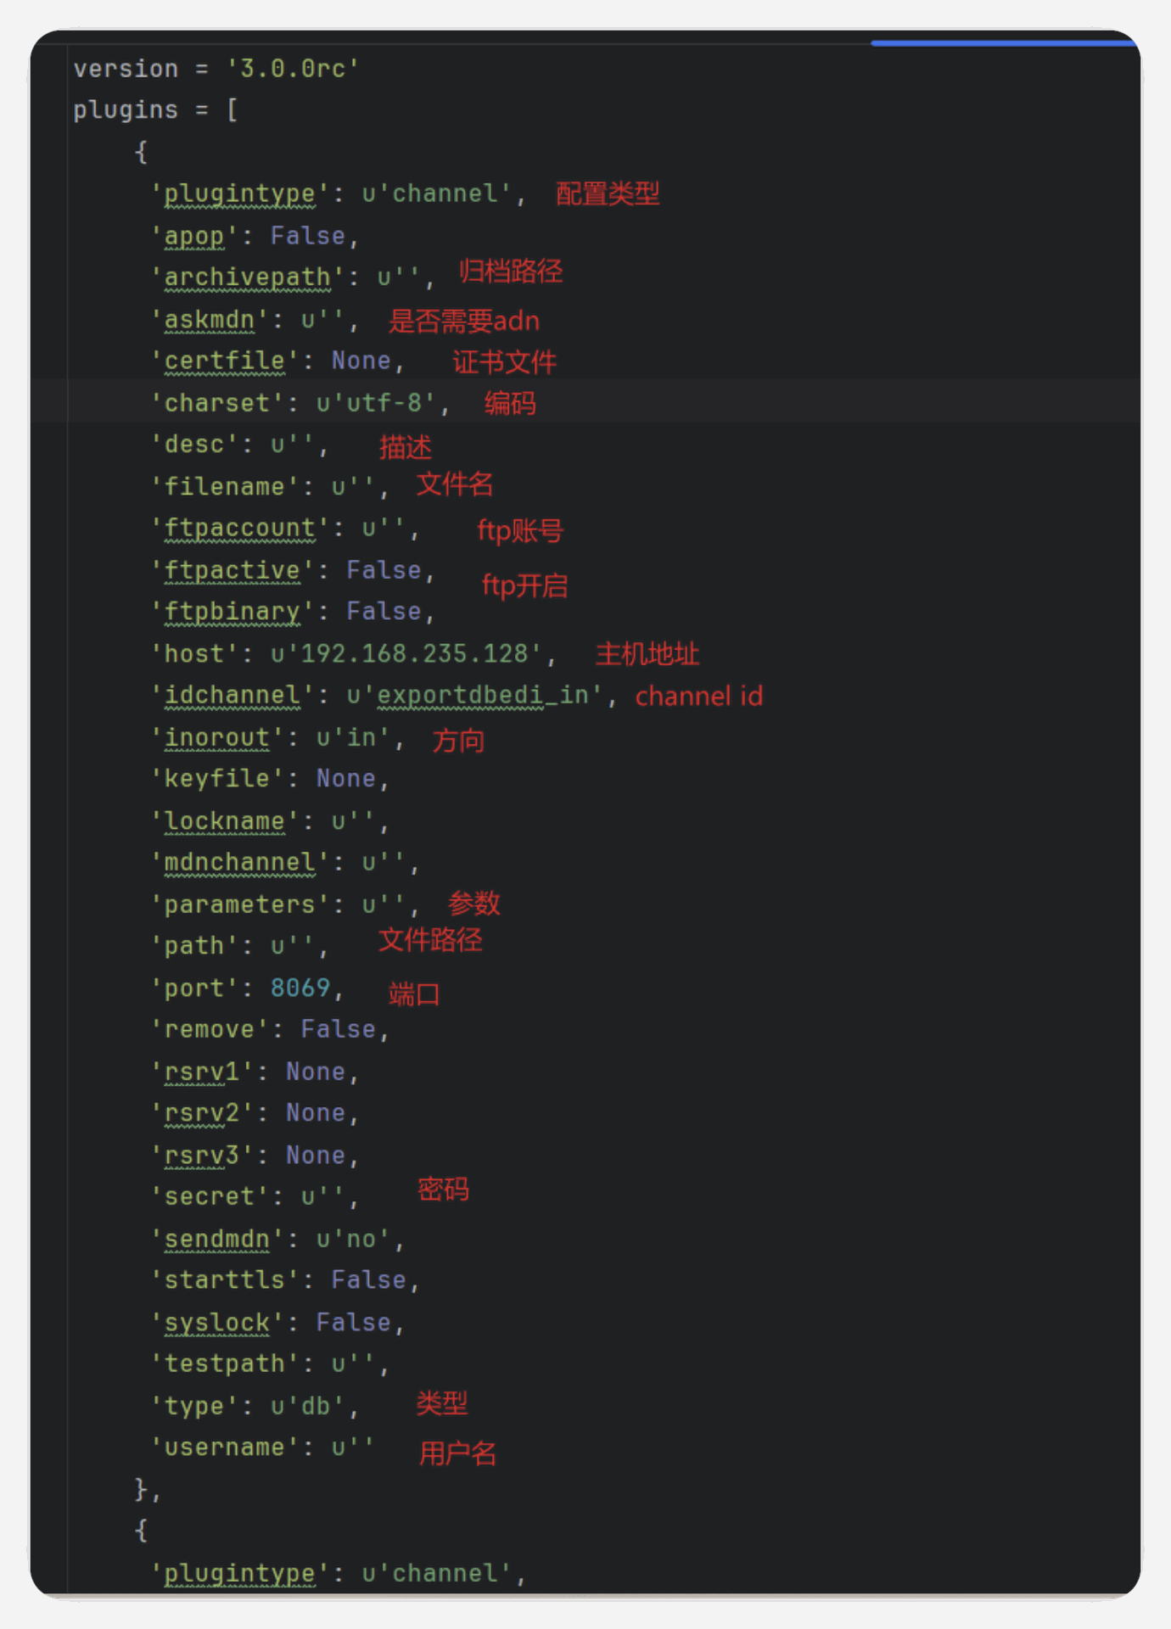Click the 'sendmdn' value 'no'
This screenshot has height=1629, width=1171.
361,1240
